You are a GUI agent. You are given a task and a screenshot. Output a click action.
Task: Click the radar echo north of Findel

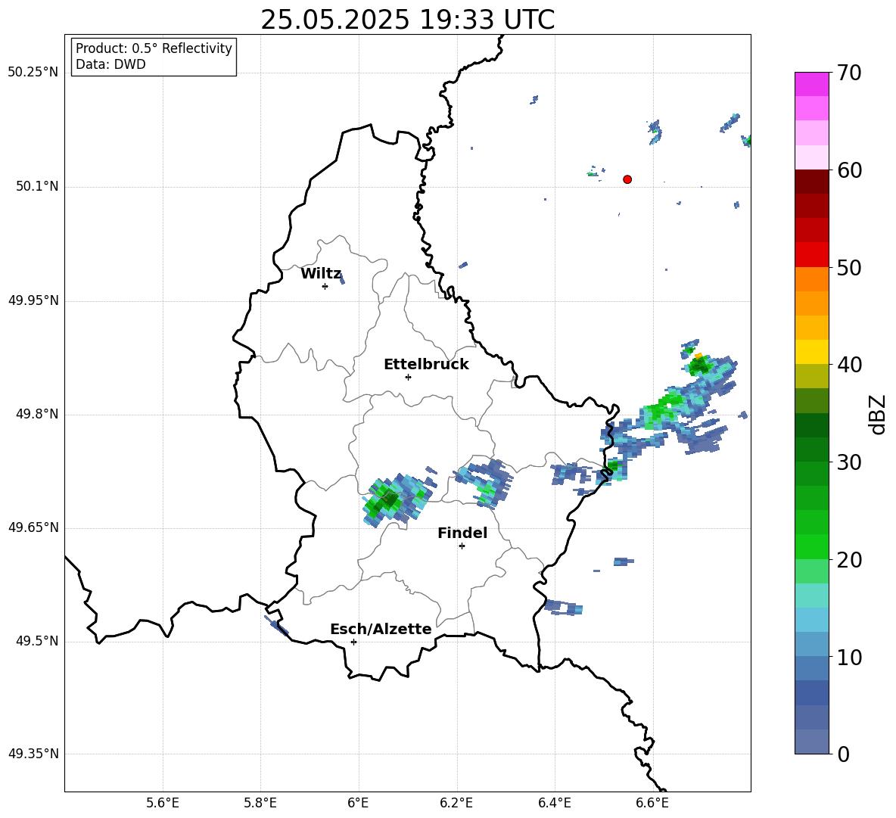pos(484,483)
